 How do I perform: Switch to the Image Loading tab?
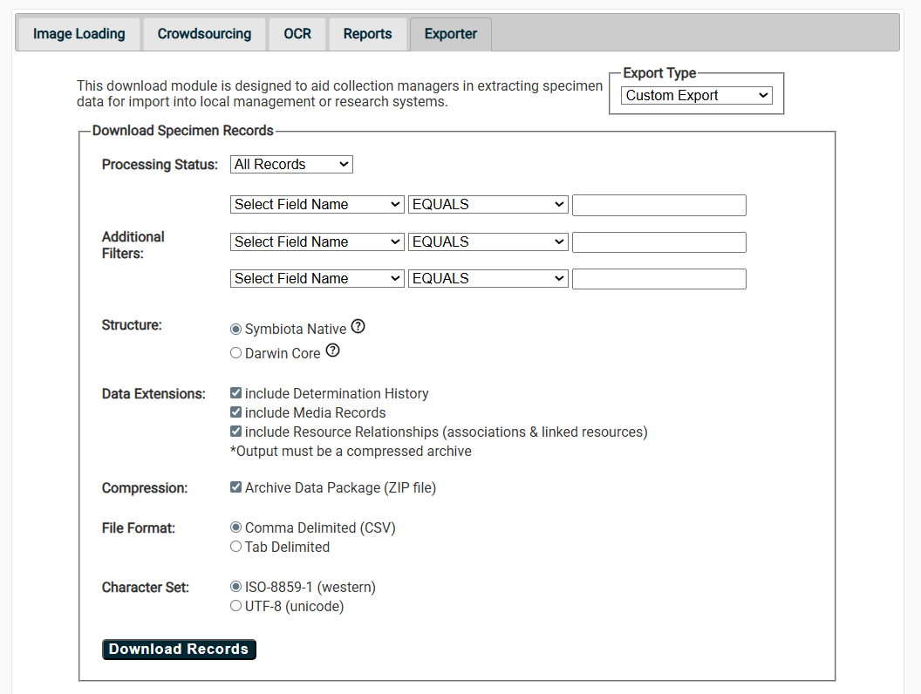pos(78,33)
